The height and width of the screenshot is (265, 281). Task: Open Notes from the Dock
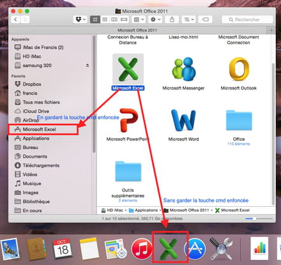(x=89, y=249)
